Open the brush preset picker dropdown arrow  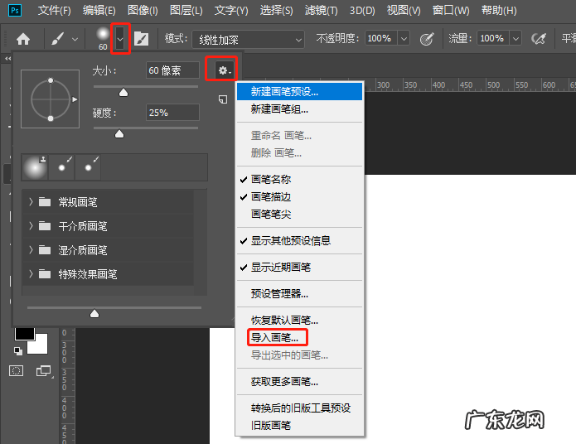120,38
